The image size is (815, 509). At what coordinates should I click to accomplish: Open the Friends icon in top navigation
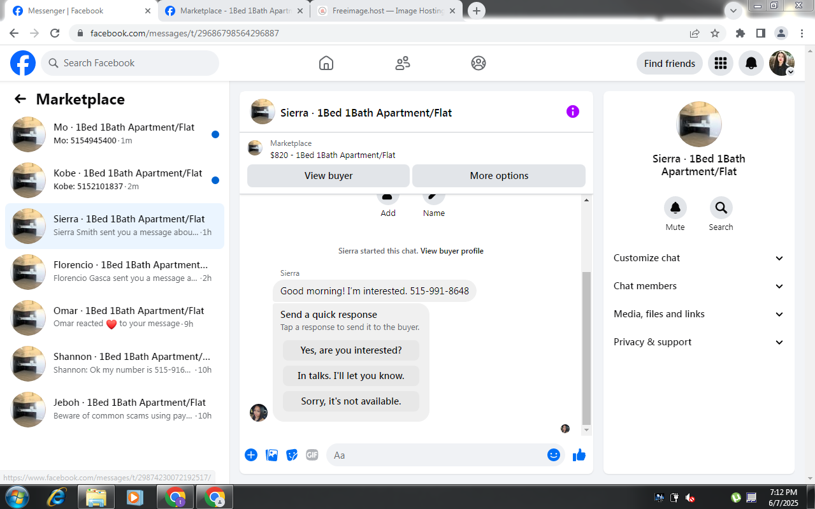tap(403, 63)
